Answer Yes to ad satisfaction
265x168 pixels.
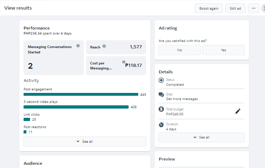pos(224,50)
